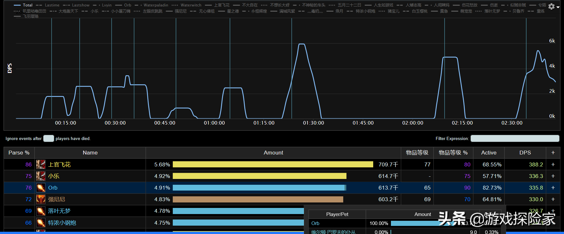Toggle the 贝鲁齐 legend entry
This screenshot has width=564, height=234.
point(514,11)
